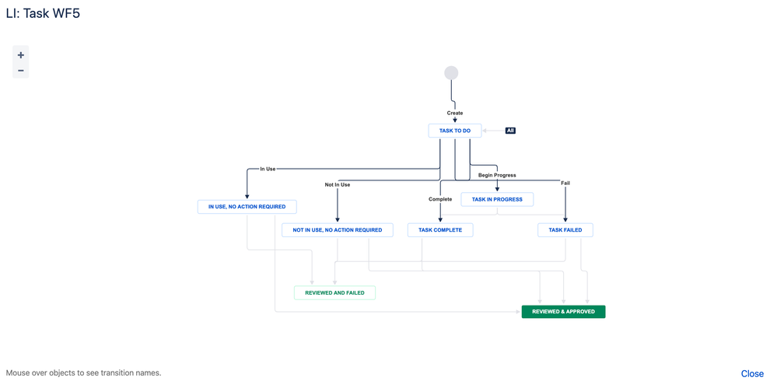Select the REVIEWED & APPROVED status

[563, 312]
